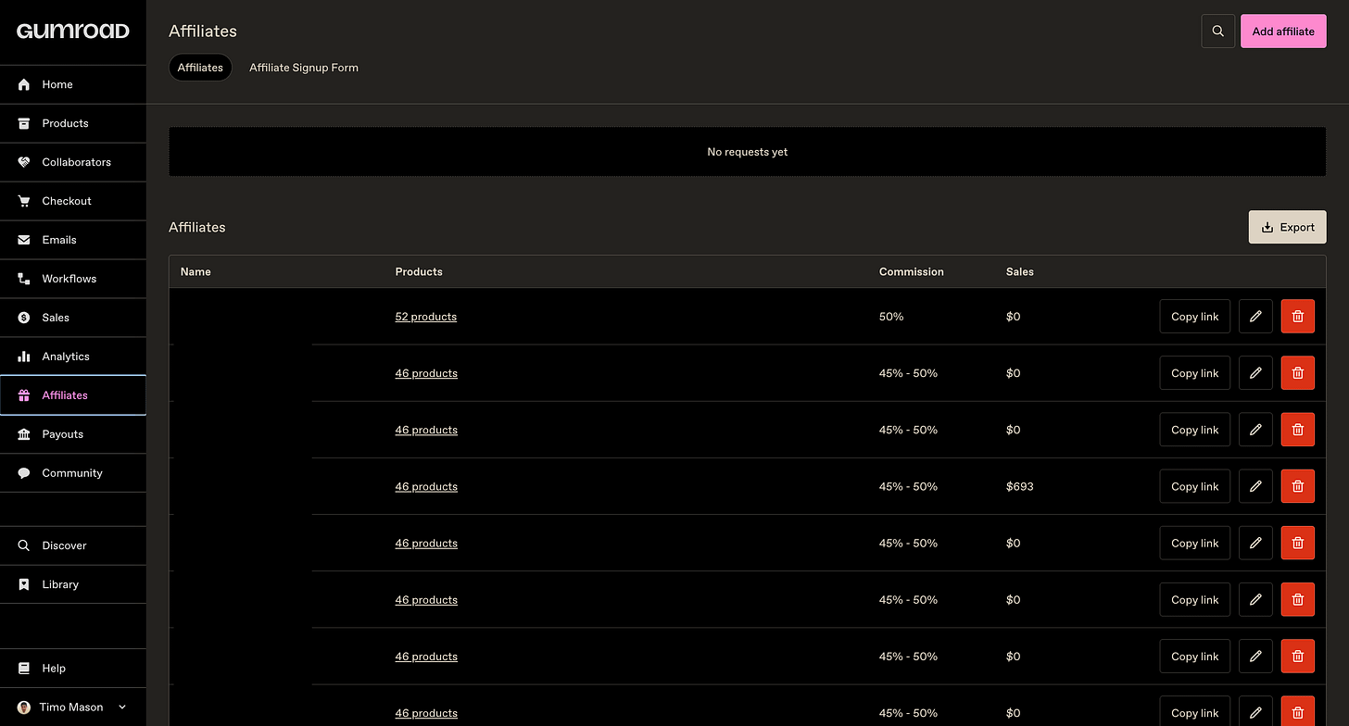Click the Sales column header
The image size is (1349, 726).
click(1020, 272)
